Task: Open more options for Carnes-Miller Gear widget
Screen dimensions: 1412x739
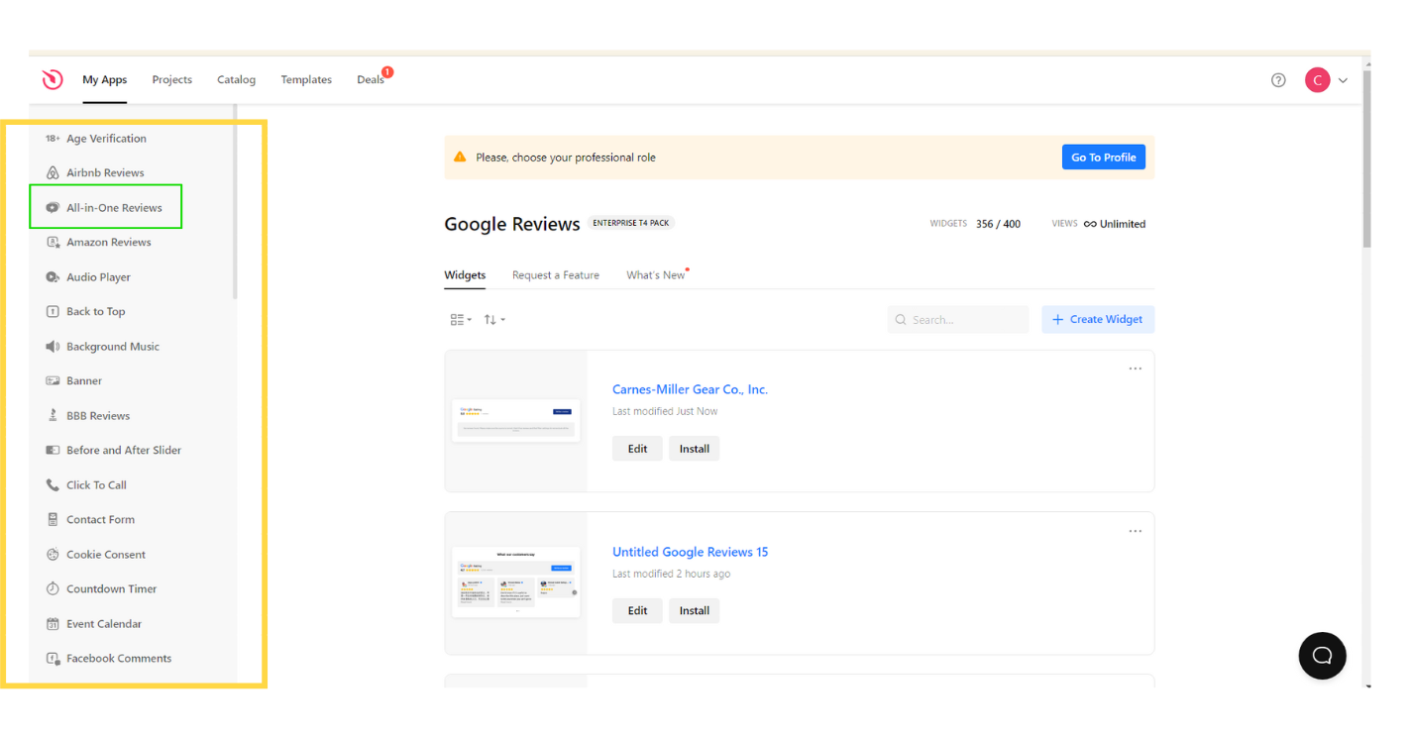Action: pyautogui.click(x=1135, y=369)
